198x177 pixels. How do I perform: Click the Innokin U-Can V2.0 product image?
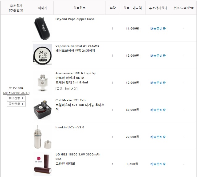pyautogui.click(x=43, y=137)
